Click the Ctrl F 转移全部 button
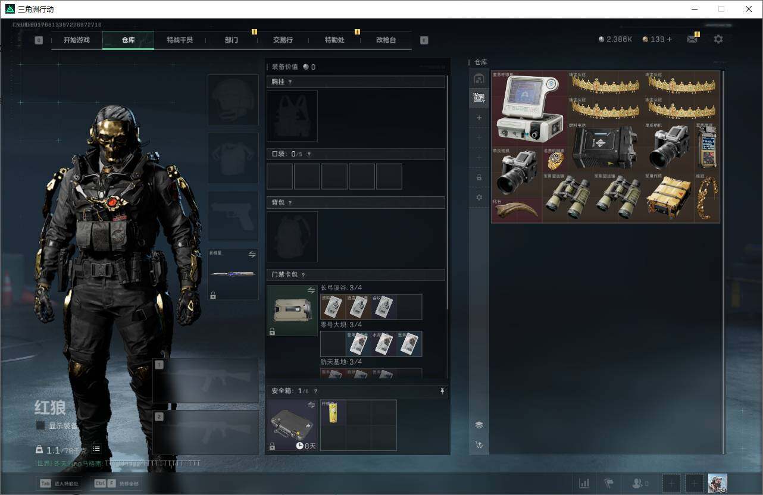Screen dimensions: 763x495 tap(117, 484)
